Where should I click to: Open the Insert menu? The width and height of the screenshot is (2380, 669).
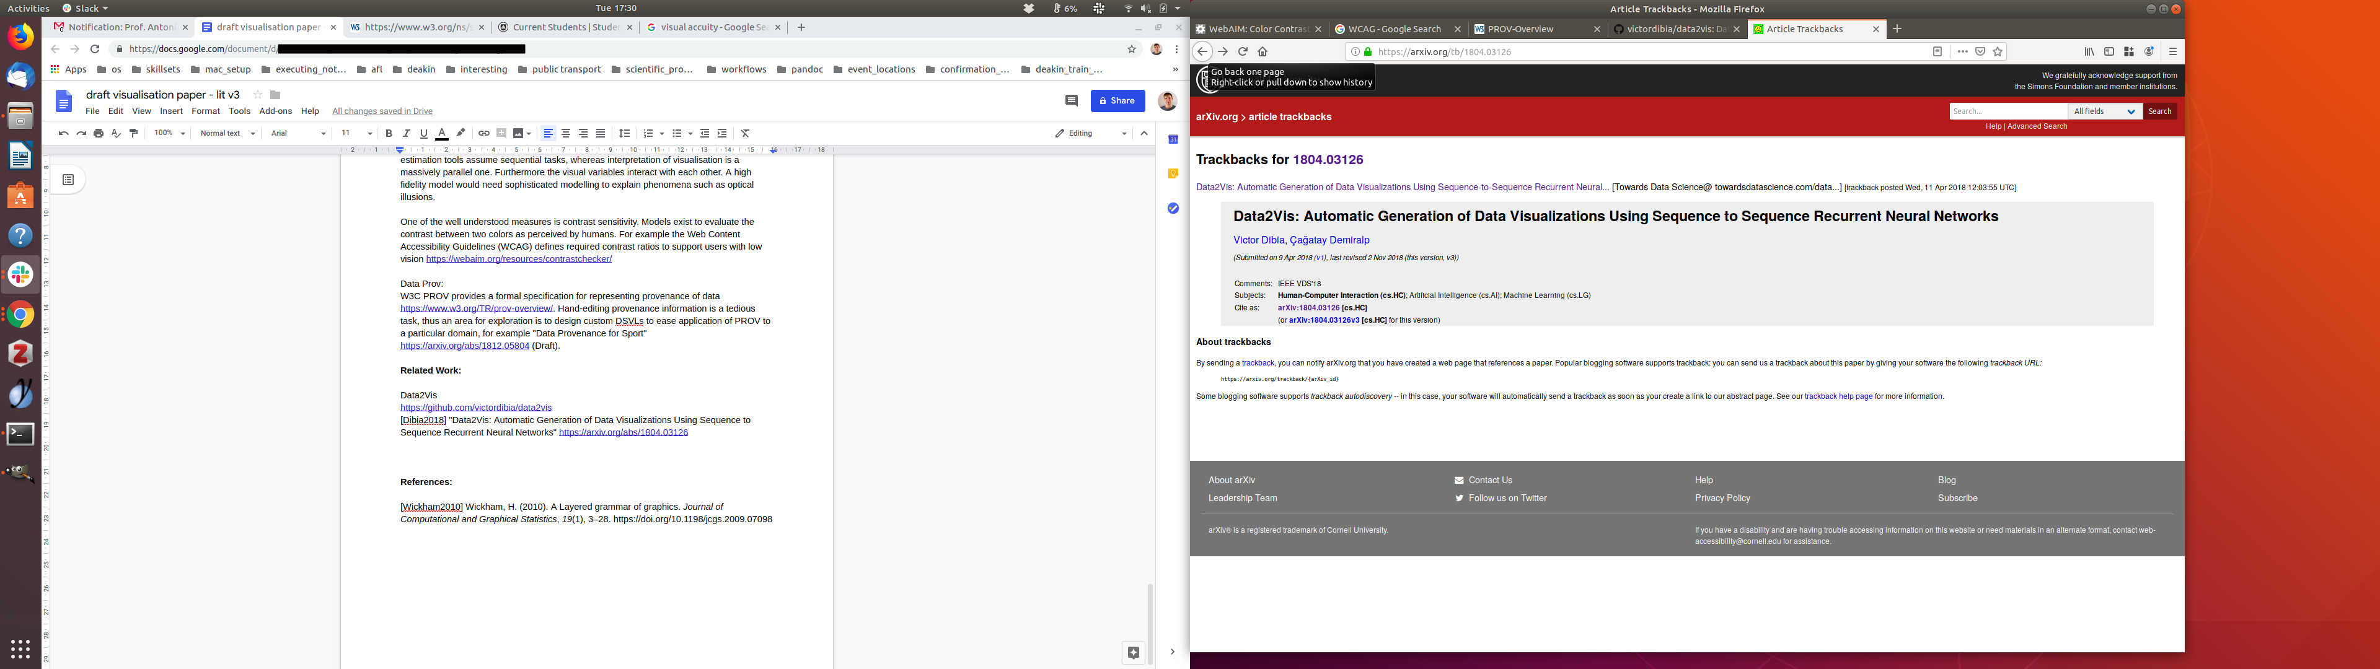pos(171,111)
